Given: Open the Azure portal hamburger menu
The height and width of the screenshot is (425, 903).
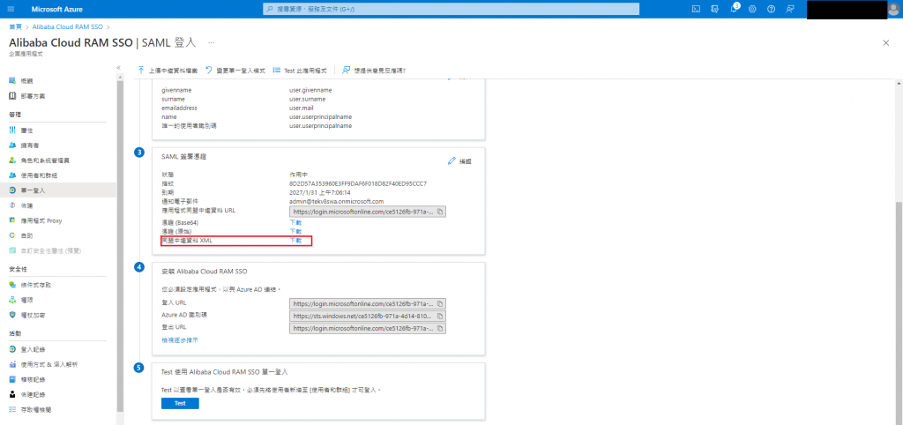Looking at the screenshot, I should (11, 9).
